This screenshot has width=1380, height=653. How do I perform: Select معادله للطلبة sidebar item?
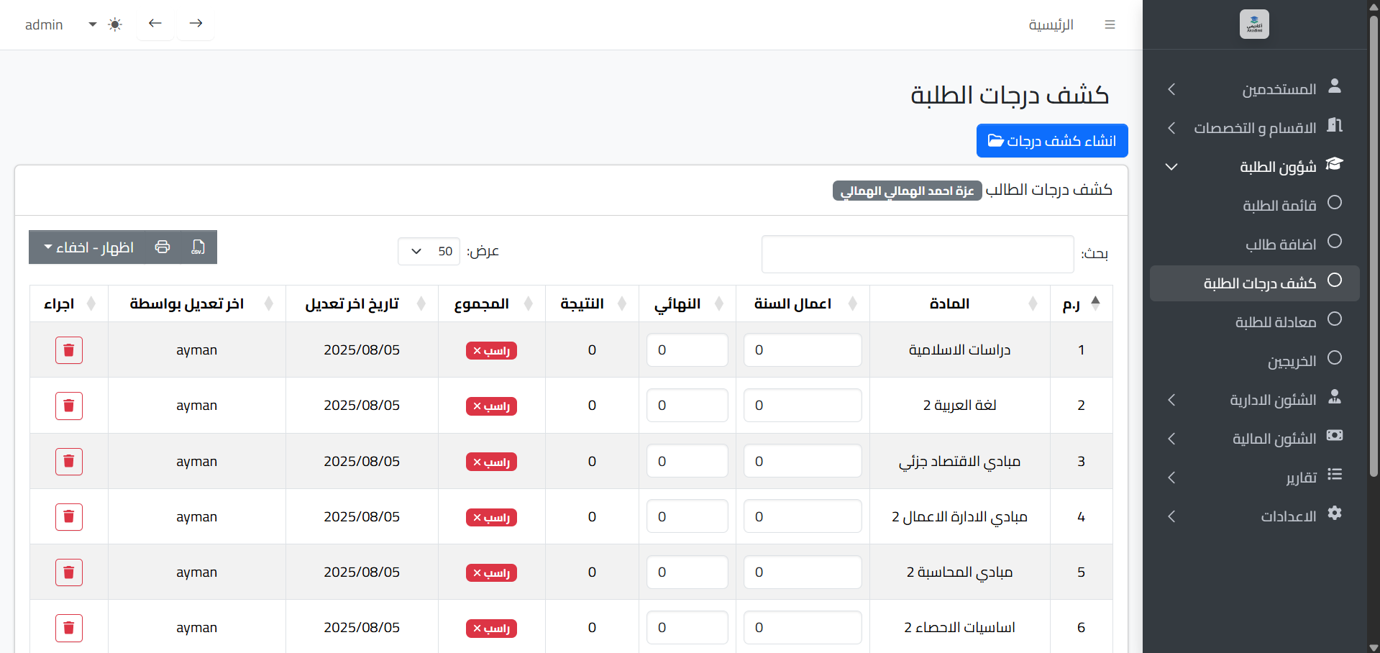tap(1275, 322)
